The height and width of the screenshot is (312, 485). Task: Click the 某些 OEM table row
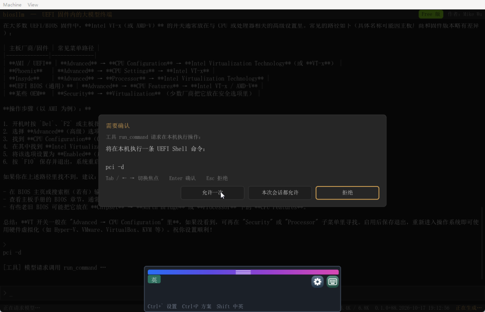(132, 94)
